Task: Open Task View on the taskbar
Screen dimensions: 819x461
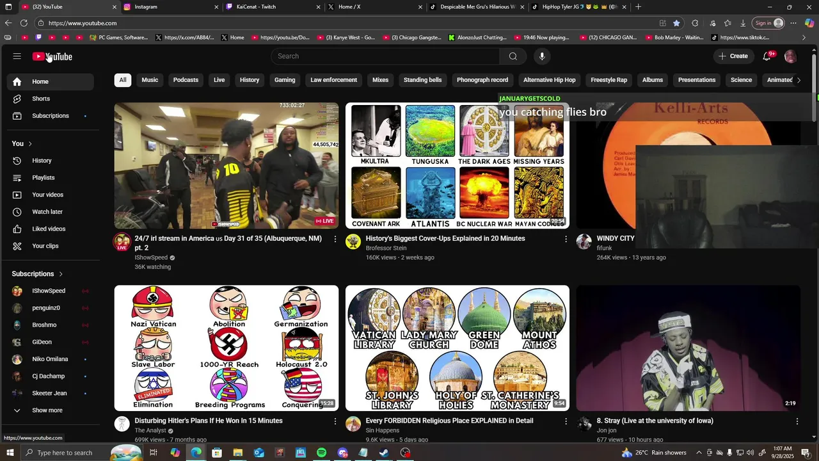Action: click(x=154, y=453)
